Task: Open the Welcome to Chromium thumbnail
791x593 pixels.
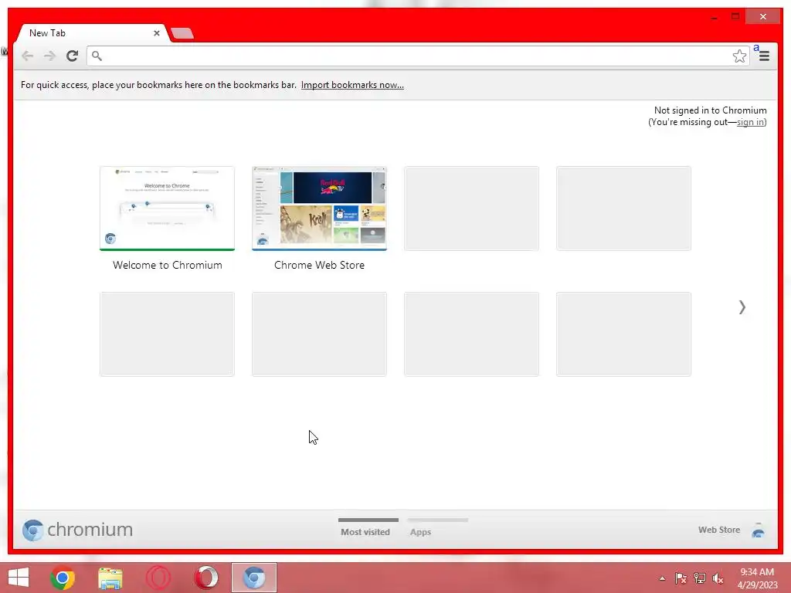Action: tap(167, 208)
